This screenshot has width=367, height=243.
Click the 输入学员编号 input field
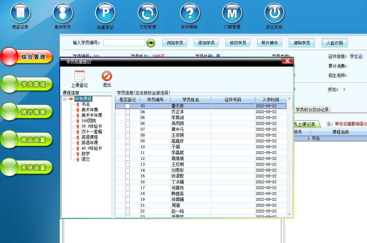[x=124, y=43]
